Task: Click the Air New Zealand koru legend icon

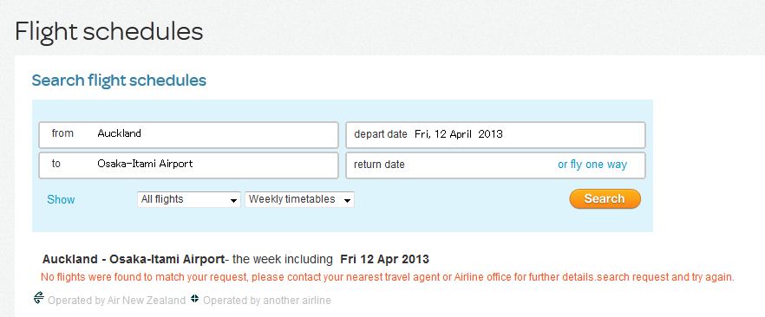Action: (x=39, y=298)
